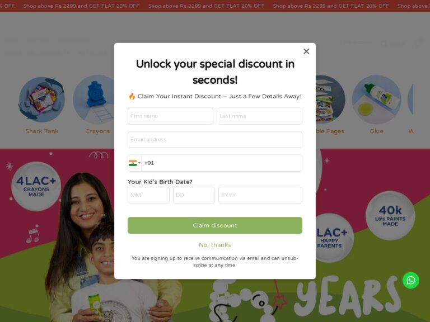Image resolution: width=430 pixels, height=322 pixels.
Task: Open the WhatsApp chat icon
Action: (x=410, y=280)
